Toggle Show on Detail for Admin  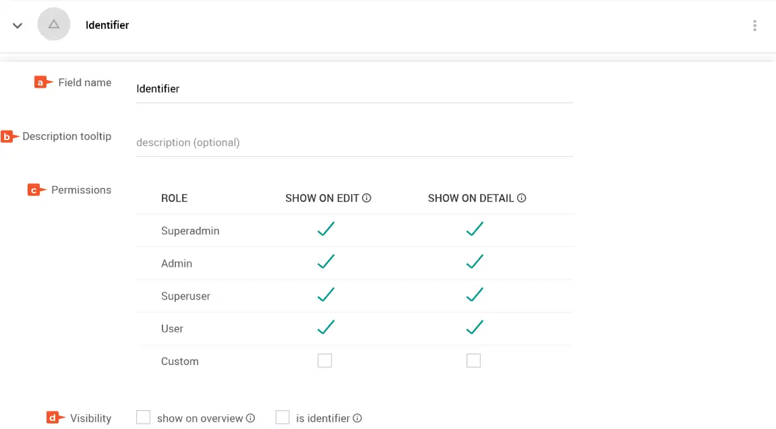click(x=475, y=262)
